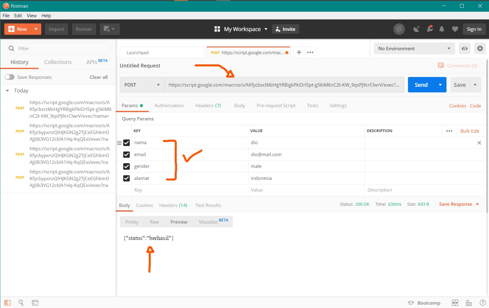The width and height of the screenshot is (489, 308).
Task: Open the tab options ellipsis menu
Action: coord(310,52)
